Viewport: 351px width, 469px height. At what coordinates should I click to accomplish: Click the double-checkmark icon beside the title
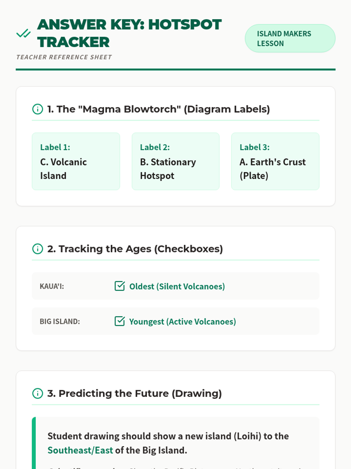tap(23, 33)
